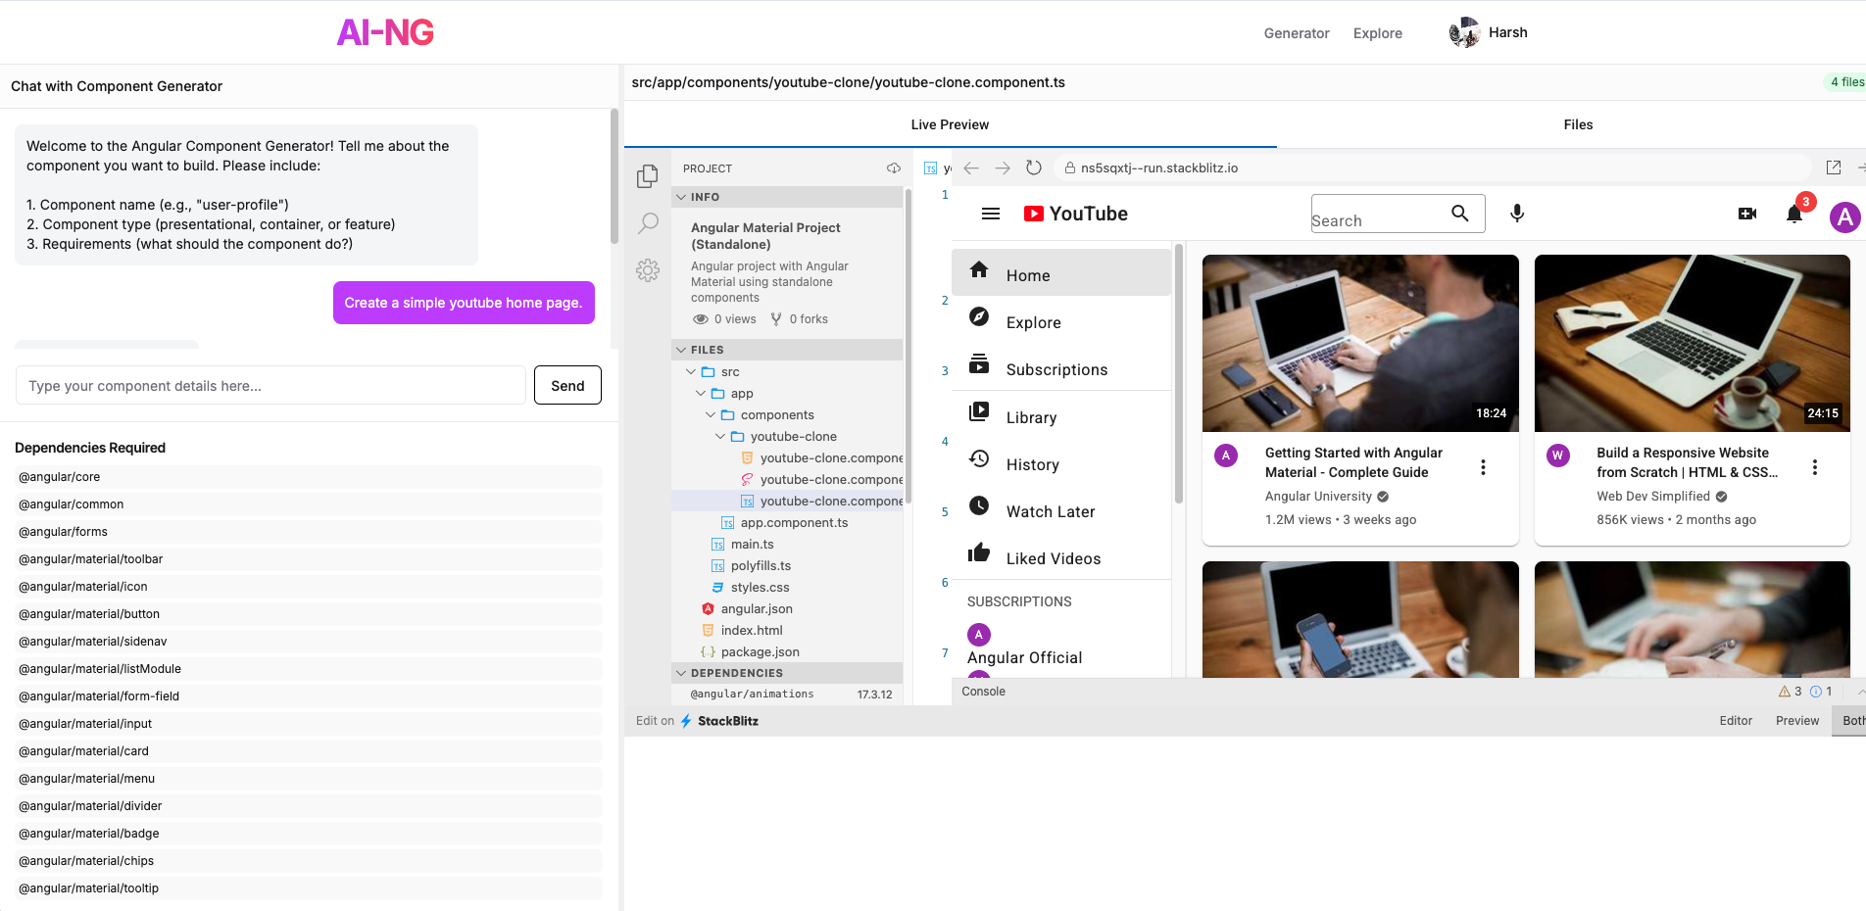The width and height of the screenshot is (1866, 911).
Task: Click Harsh's profile picture
Action: [1464, 32]
